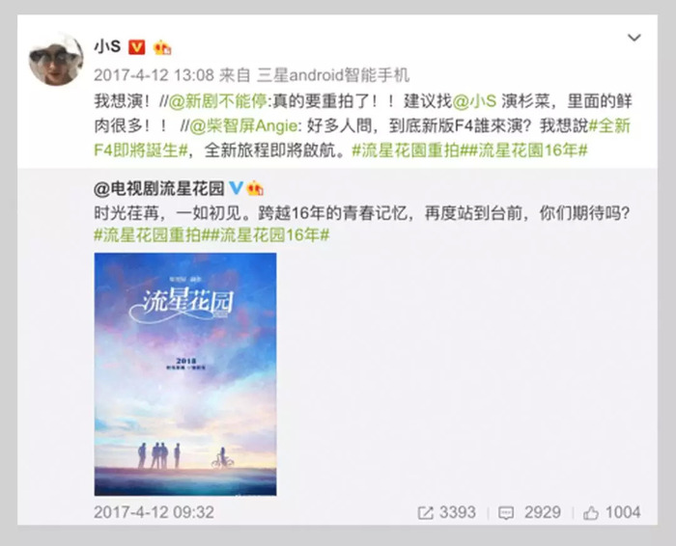Click the crown badge beside 电视剧流星花园
The image size is (676, 546).
[254, 188]
